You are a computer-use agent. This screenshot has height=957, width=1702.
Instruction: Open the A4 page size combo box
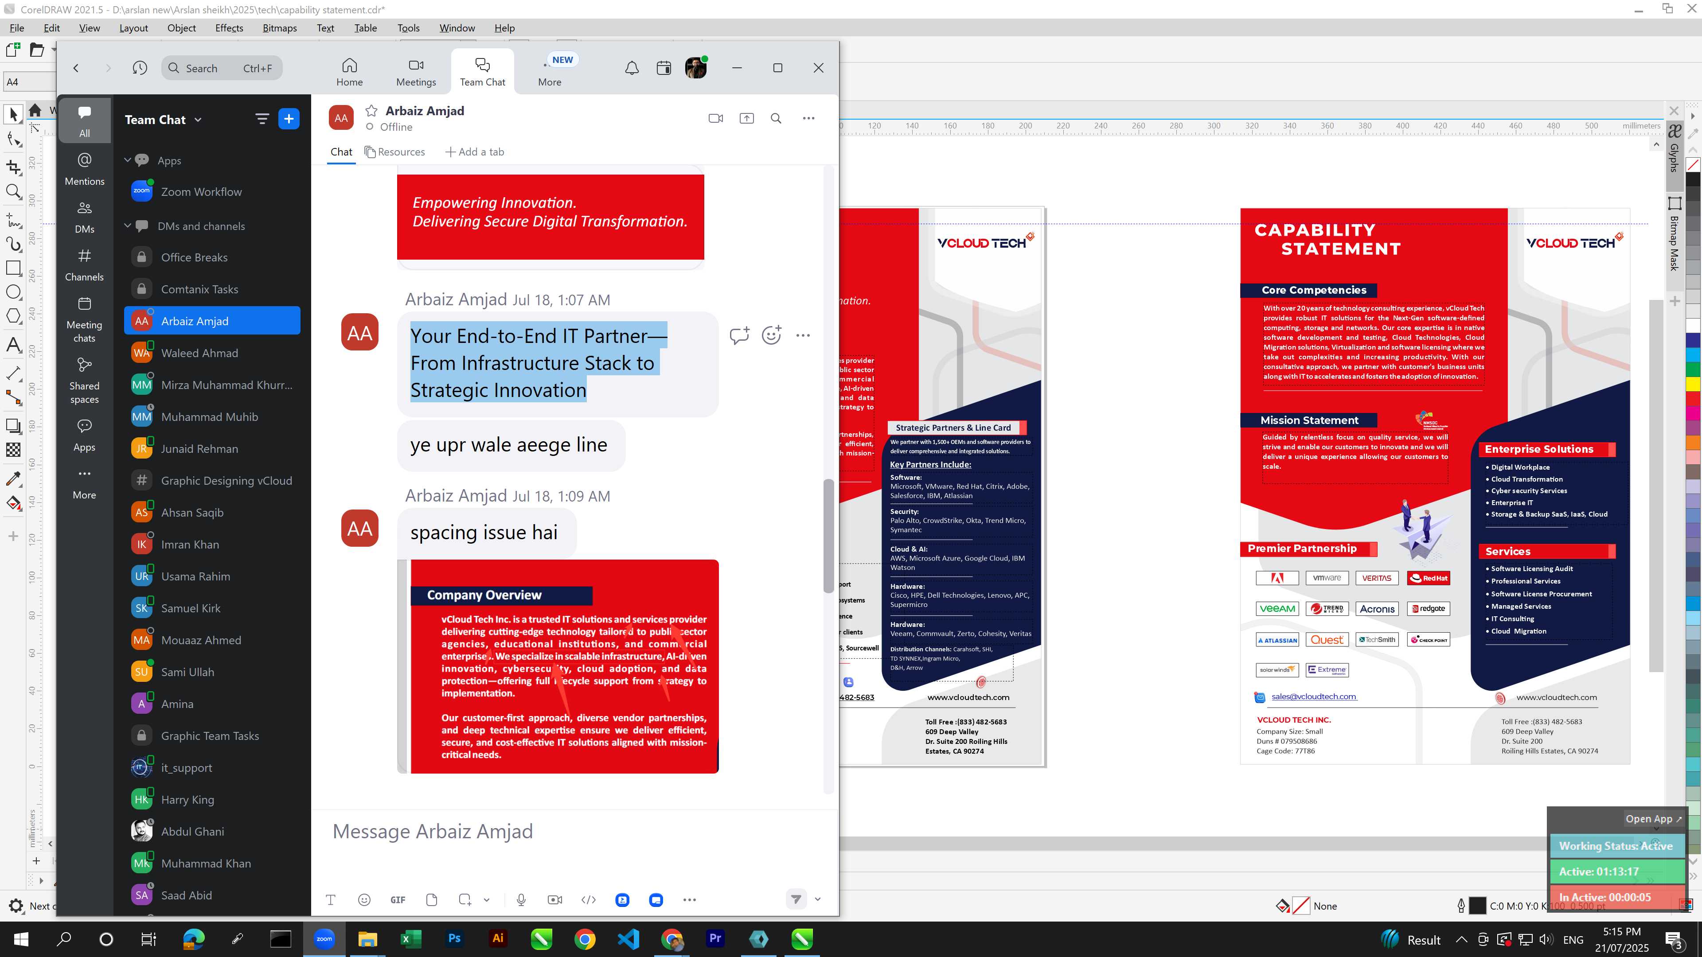point(30,82)
